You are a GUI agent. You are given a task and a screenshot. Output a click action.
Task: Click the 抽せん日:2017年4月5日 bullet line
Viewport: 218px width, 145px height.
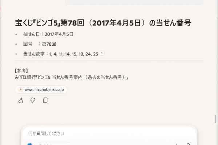[x=48, y=34]
